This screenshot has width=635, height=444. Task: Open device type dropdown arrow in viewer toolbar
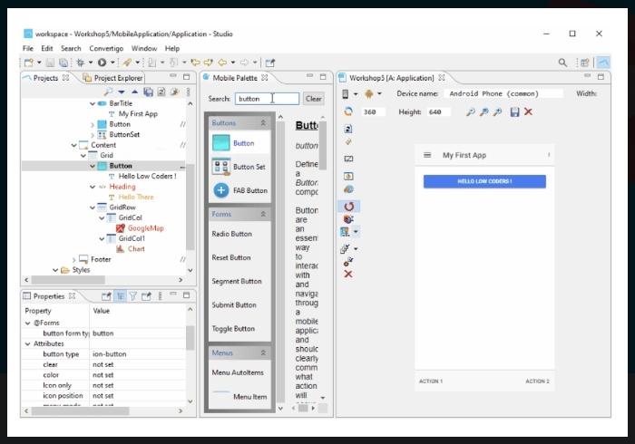tap(357, 93)
